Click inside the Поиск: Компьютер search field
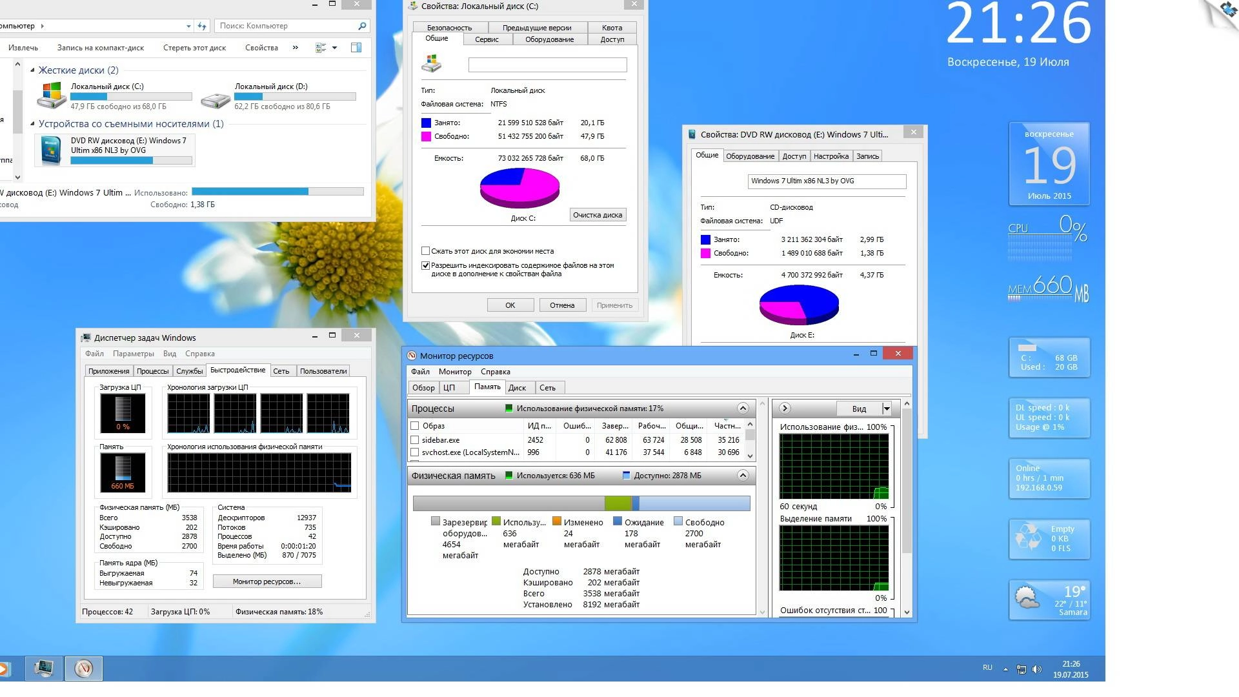Screen dimensions: 1239x697 pyautogui.click(x=284, y=26)
